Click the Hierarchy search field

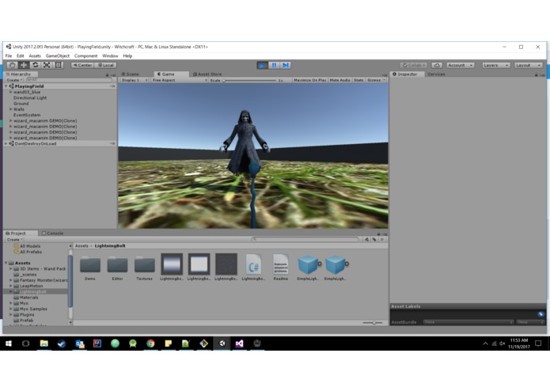tap(69, 80)
